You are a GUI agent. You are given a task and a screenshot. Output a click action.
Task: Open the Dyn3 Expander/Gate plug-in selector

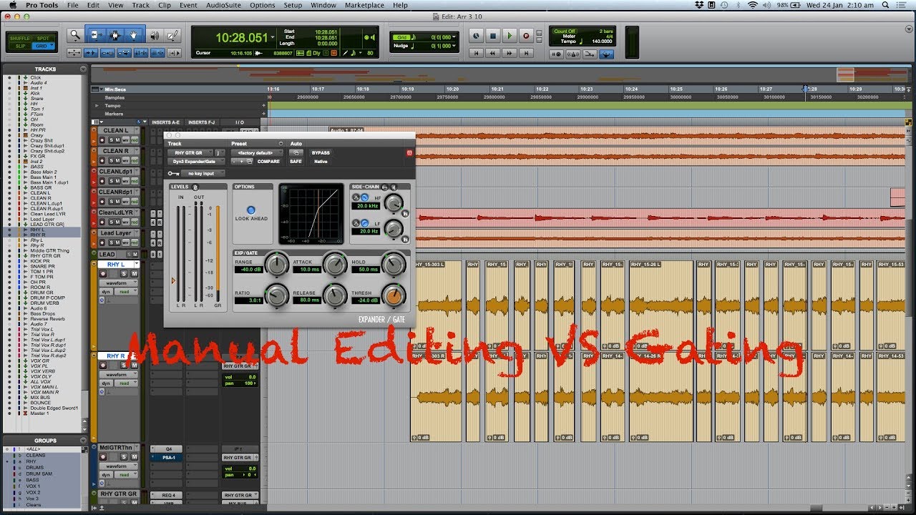[196, 162]
